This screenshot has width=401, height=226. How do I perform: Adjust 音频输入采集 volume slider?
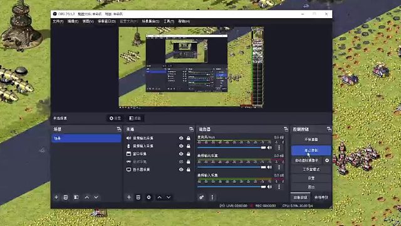(x=232, y=187)
